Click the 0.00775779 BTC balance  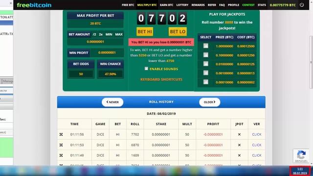pos(283,5)
